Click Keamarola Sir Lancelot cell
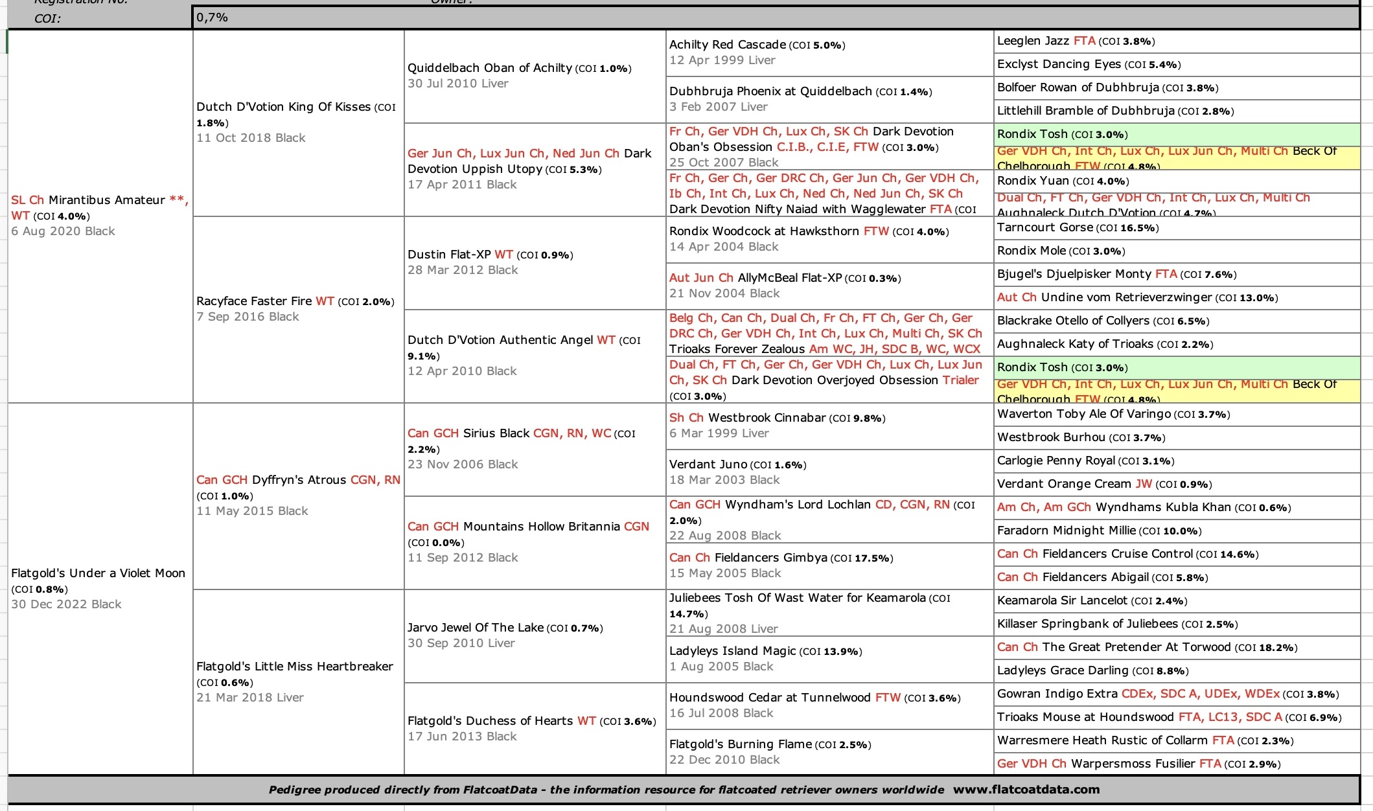The image size is (1373, 811). pyautogui.click(x=1177, y=601)
